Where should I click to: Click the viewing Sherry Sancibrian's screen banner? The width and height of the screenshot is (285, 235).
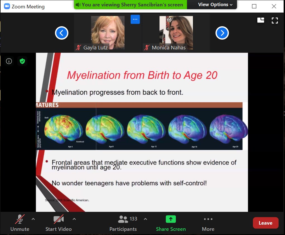click(x=130, y=4)
